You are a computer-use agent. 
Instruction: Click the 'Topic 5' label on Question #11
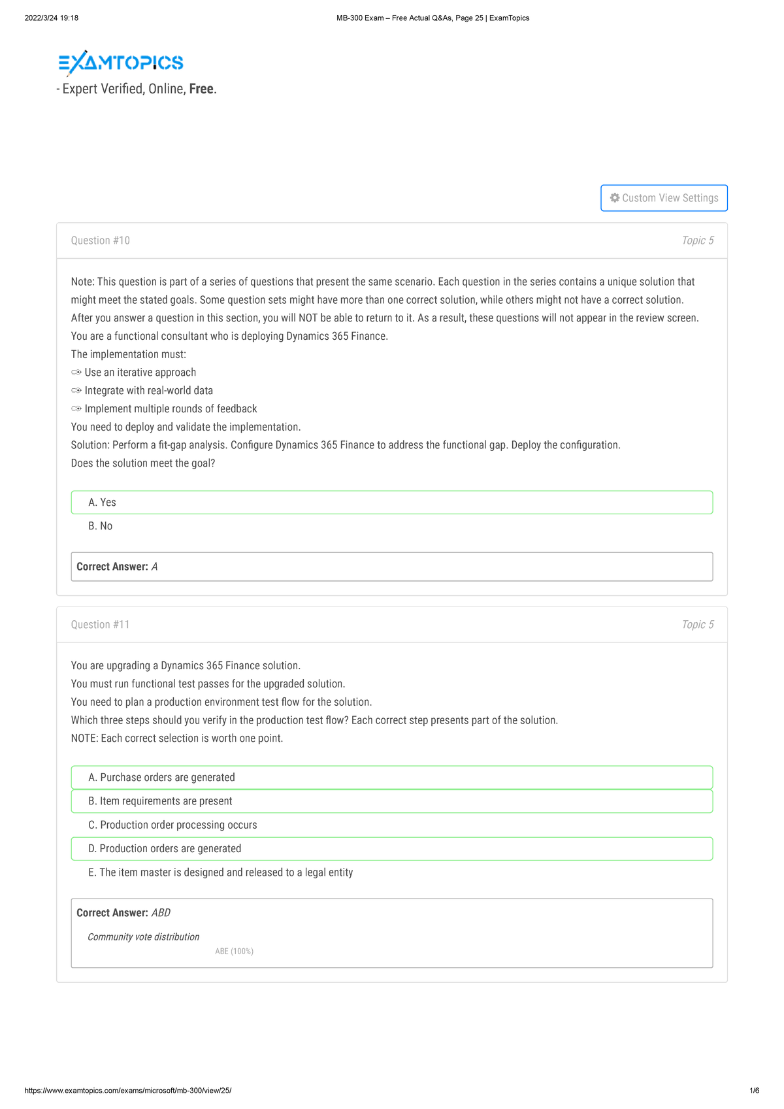coord(698,624)
